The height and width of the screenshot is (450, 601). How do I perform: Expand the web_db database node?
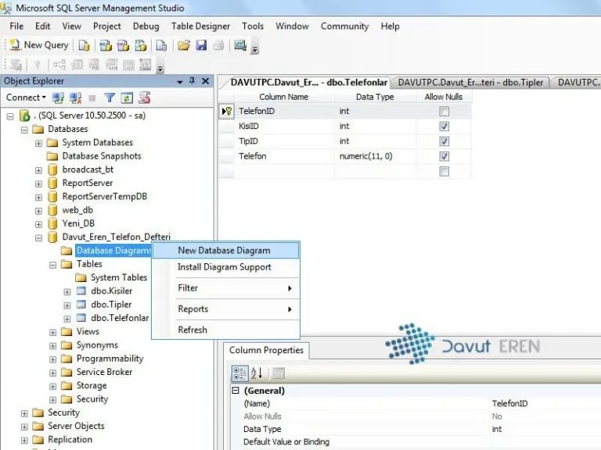38,211
